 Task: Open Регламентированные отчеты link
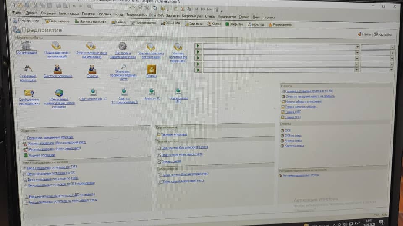pyautogui.click(x=301, y=175)
